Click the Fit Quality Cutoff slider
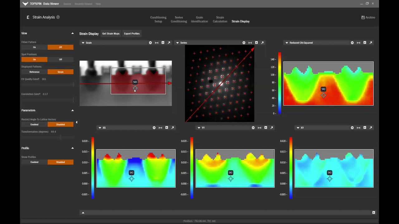This screenshot has height=224, width=399. click(47, 84)
